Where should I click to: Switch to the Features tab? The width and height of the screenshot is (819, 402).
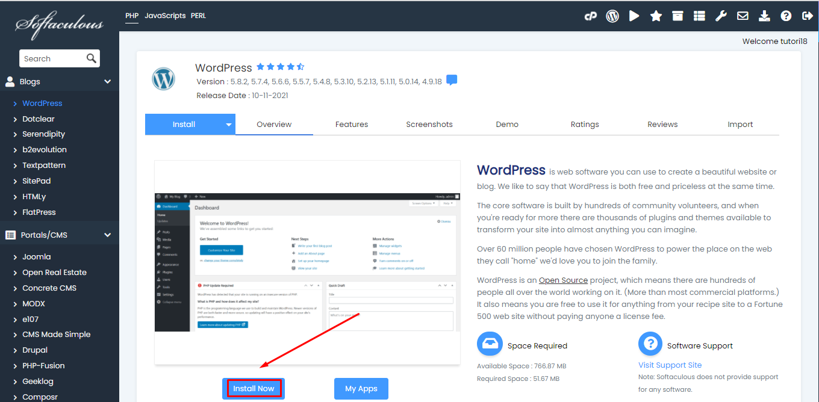(352, 125)
